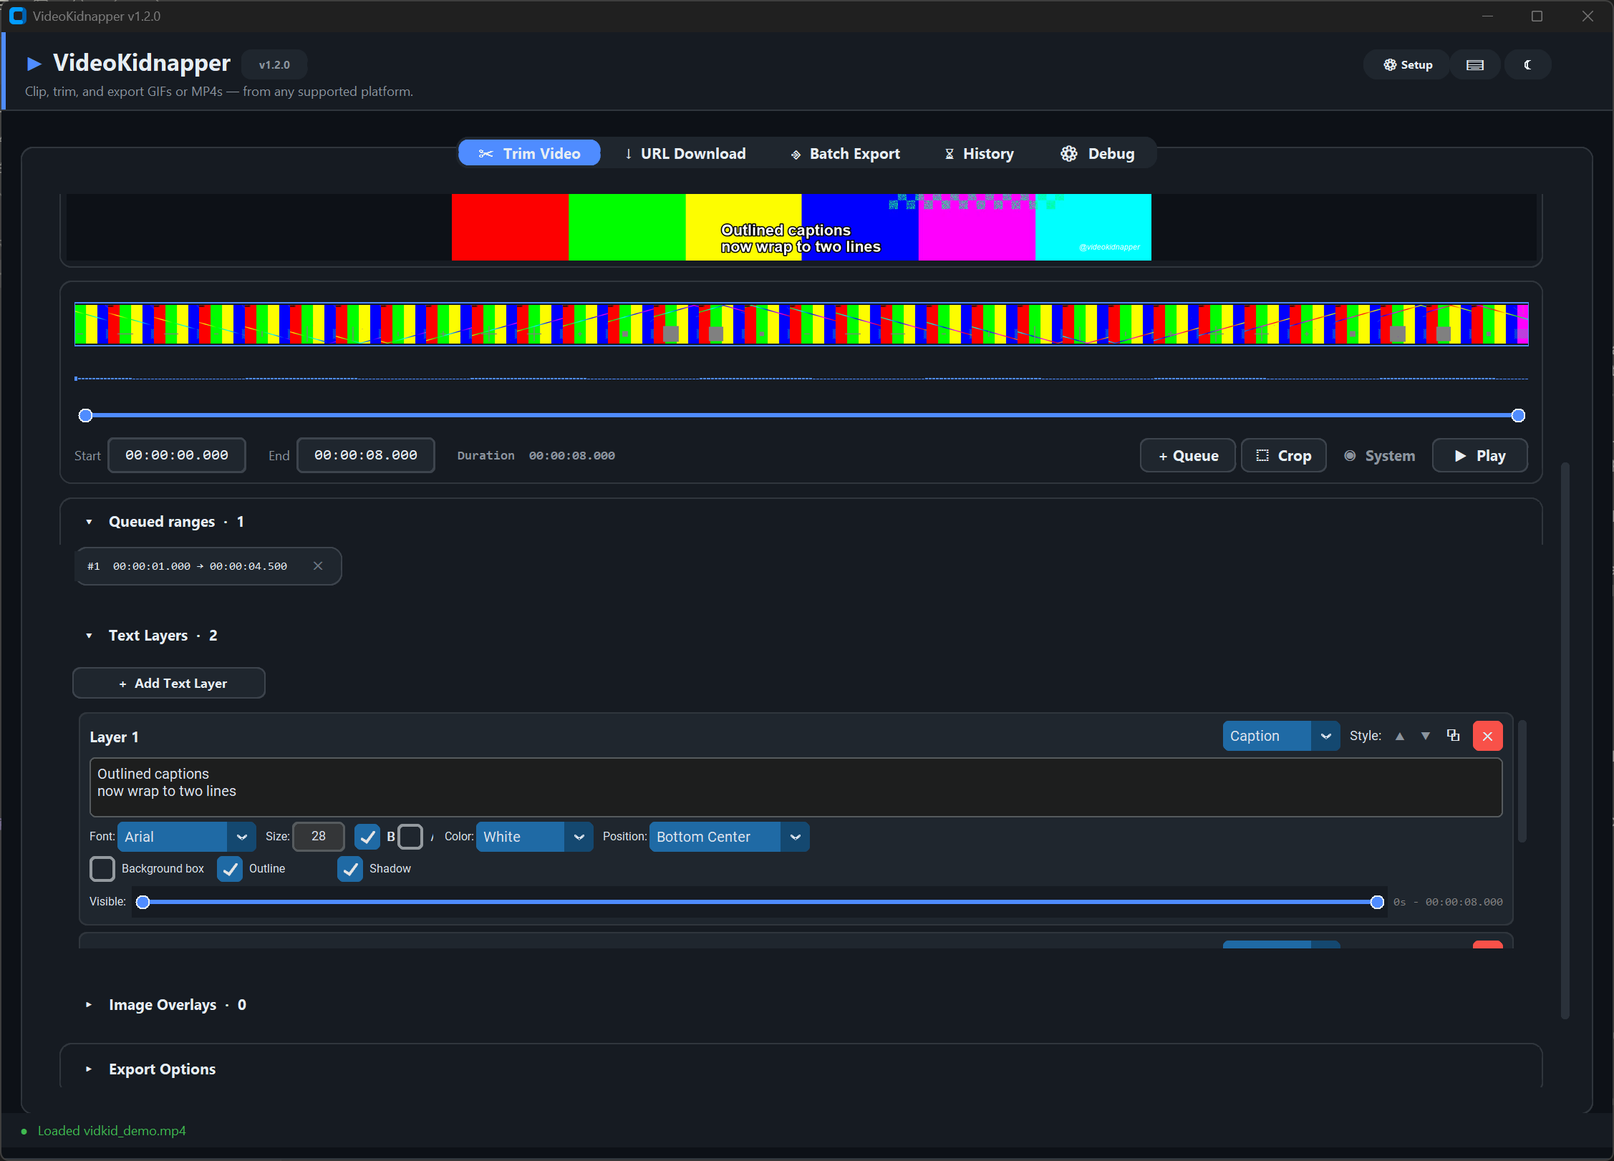Click the Visible slider start handle
The height and width of the screenshot is (1161, 1614).
coord(143,902)
